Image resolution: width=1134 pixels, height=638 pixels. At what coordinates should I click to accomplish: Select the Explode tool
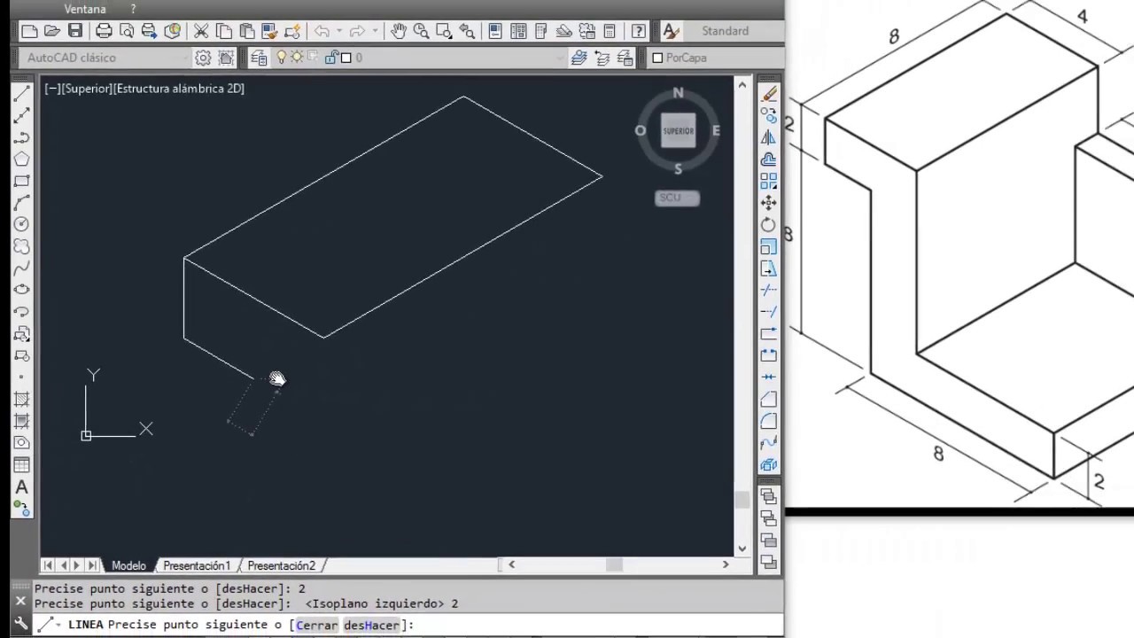click(768, 464)
